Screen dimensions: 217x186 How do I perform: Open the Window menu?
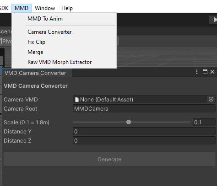[45, 8]
